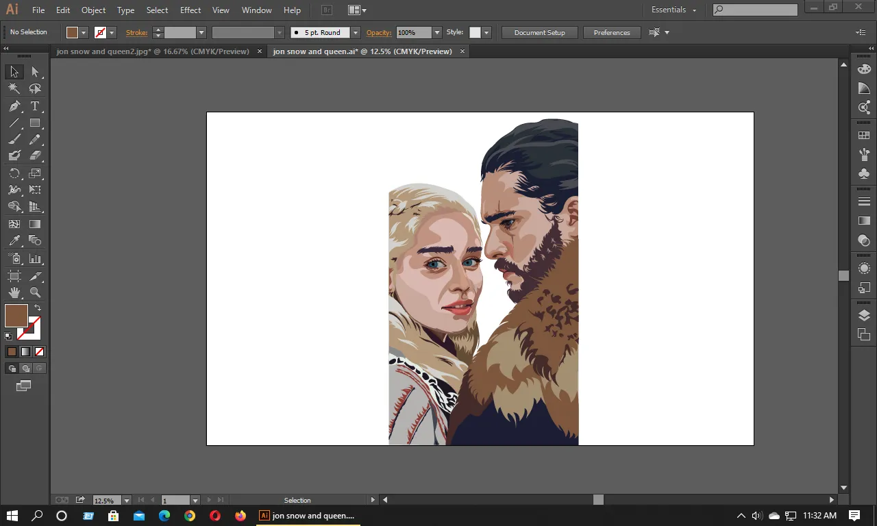
Task: Open the graphic Style dropdown
Action: point(486,32)
